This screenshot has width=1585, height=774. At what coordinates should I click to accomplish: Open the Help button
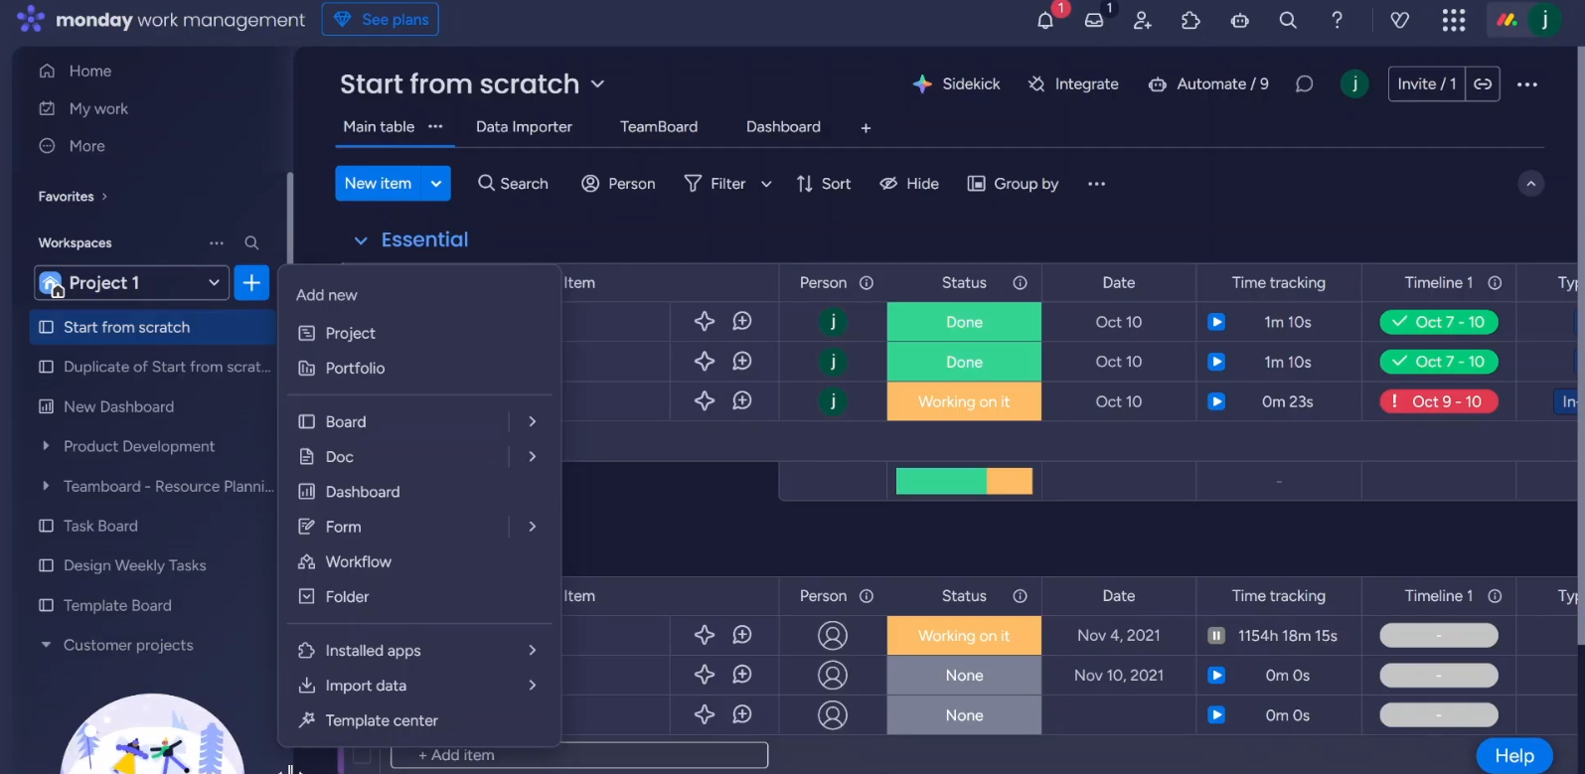coord(1513,756)
